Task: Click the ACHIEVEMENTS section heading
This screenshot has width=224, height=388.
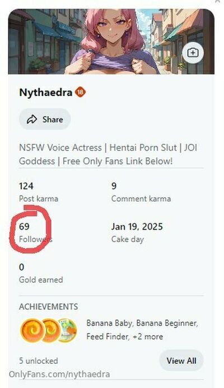Action: [48, 307]
